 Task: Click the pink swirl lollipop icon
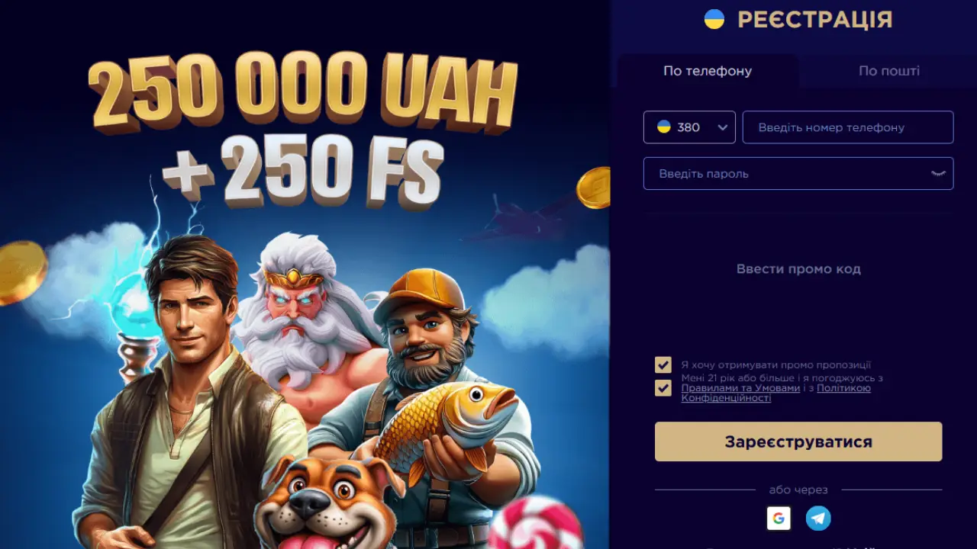535,523
